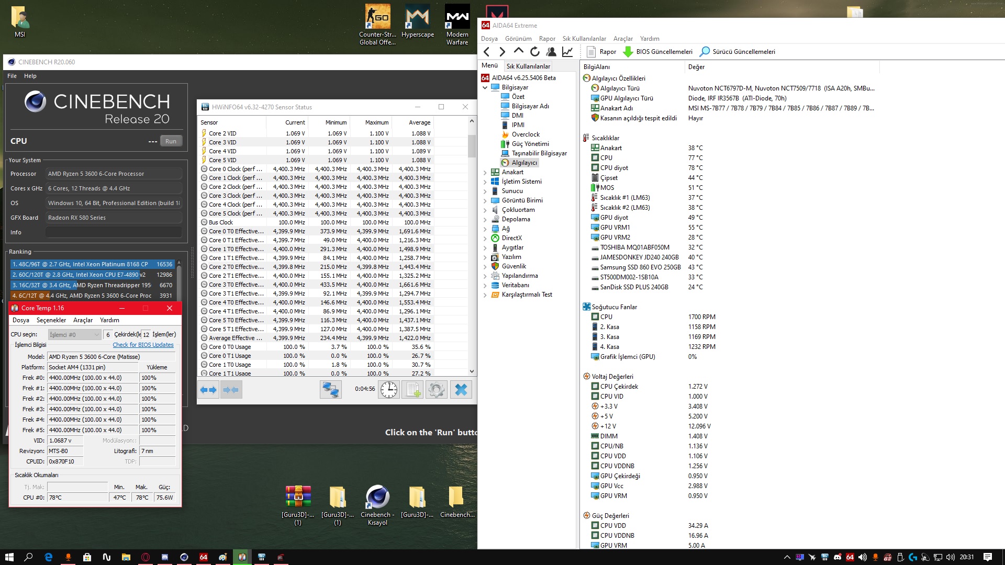Click HWiNFO logging sheet icon
Screen dimensions: 1005x565
tap(412, 389)
